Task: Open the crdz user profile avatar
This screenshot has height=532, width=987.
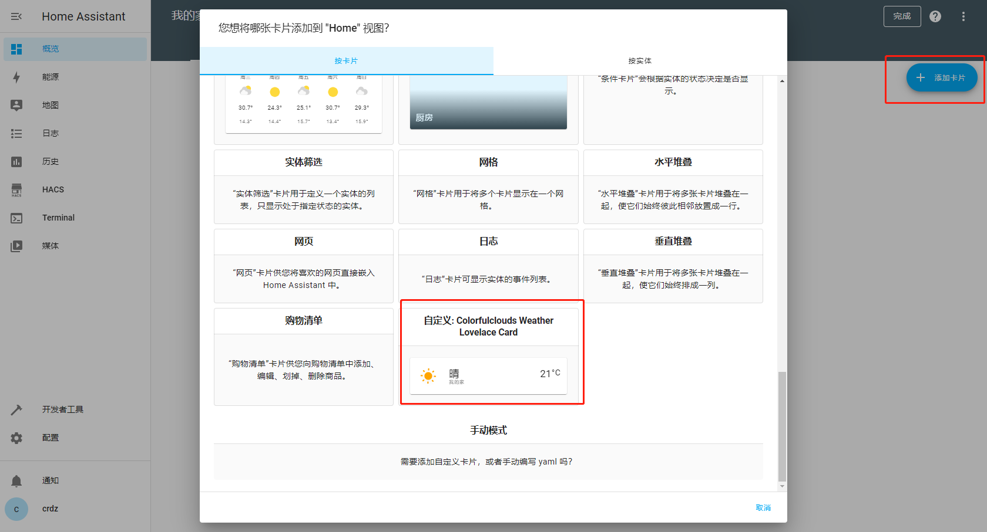Action: click(x=16, y=509)
